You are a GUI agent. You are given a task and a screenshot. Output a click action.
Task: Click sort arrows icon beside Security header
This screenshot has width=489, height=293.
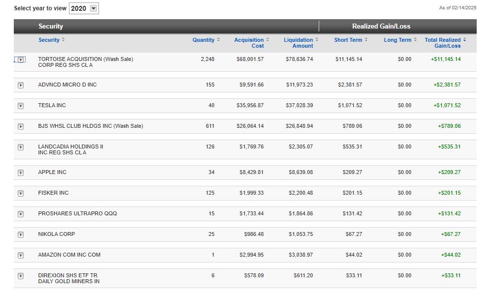(64, 39)
